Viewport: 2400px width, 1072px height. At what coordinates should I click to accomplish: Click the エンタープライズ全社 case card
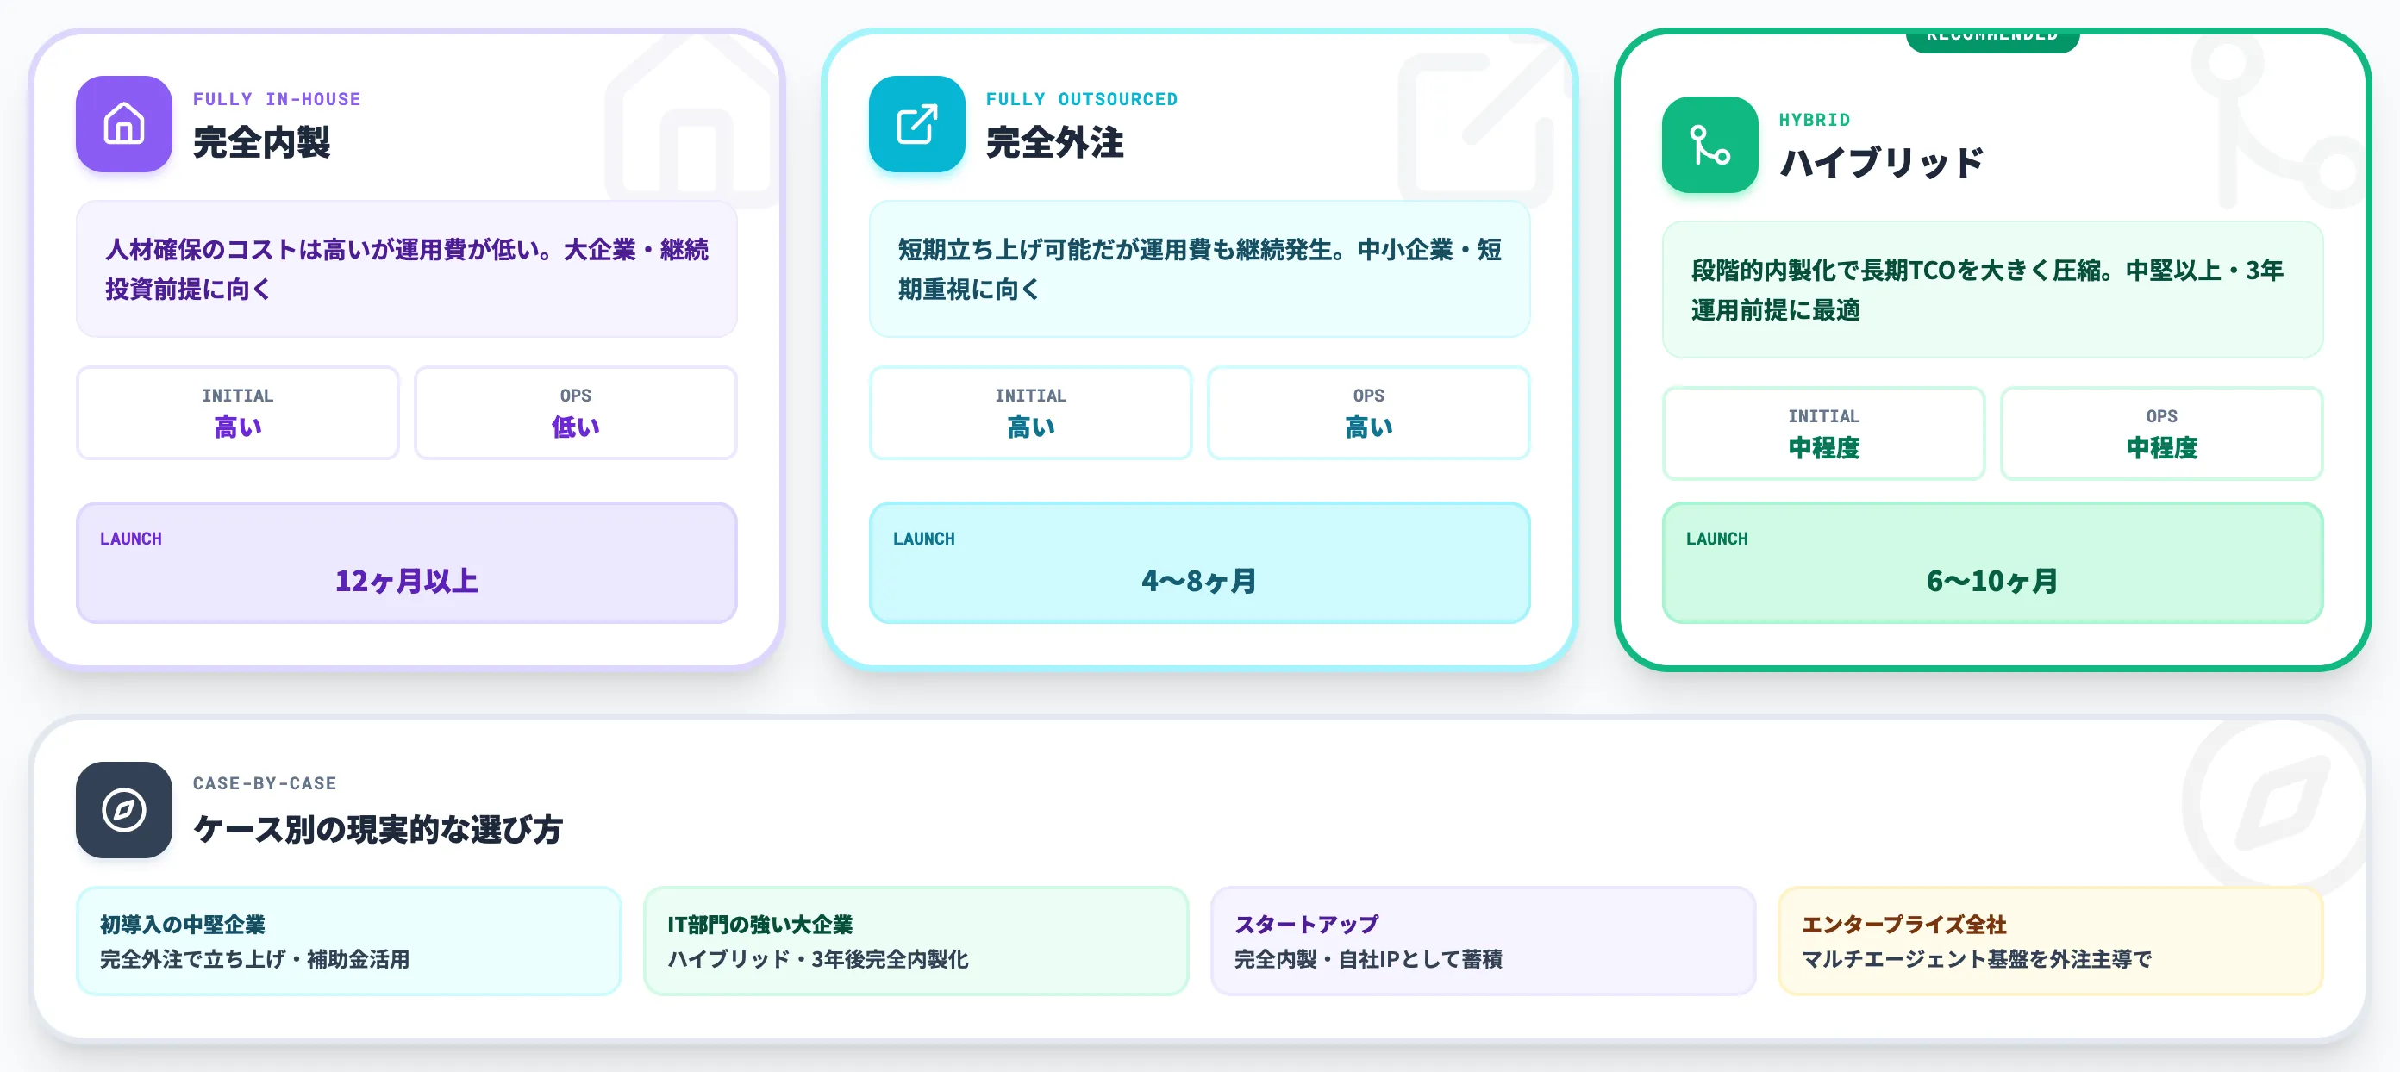2051,941
